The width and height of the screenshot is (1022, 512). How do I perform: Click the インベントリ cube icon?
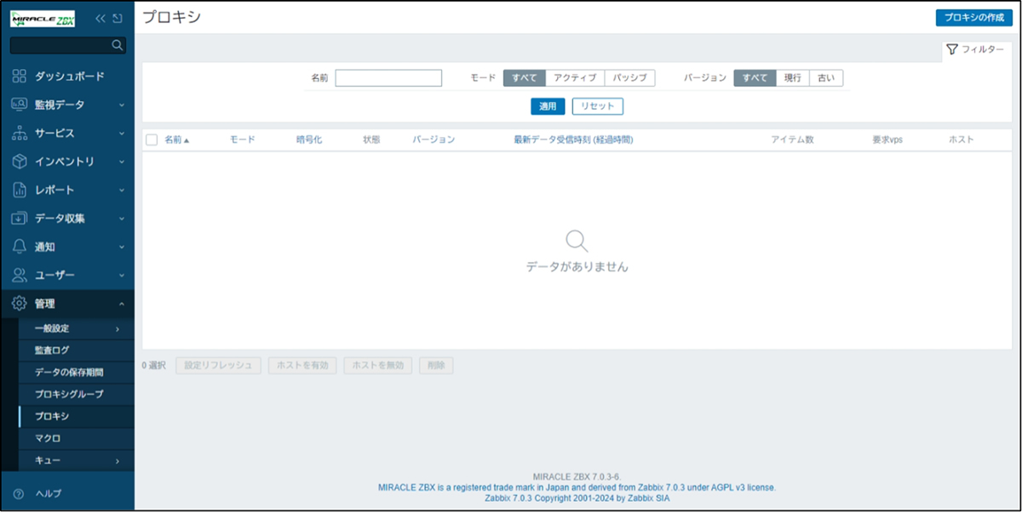click(x=19, y=162)
